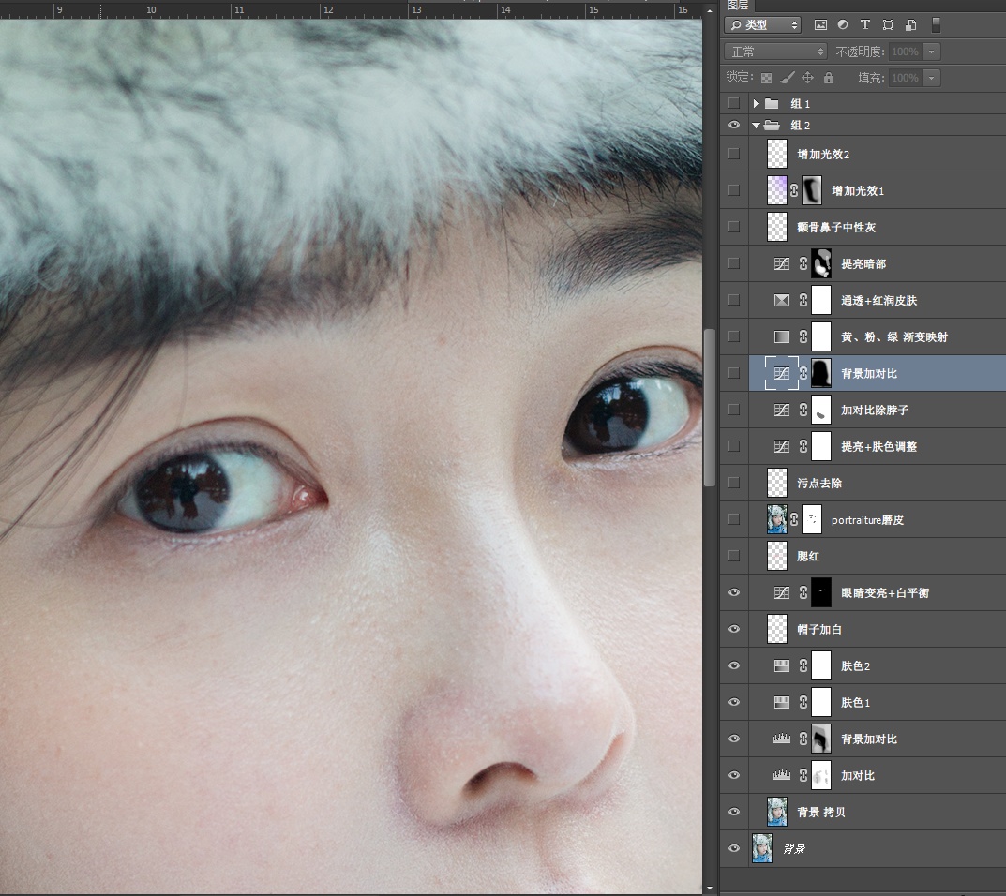Select layer named 加对比除脖子
Image resolution: width=1006 pixels, height=896 pixels.
(x=875, y=410)
